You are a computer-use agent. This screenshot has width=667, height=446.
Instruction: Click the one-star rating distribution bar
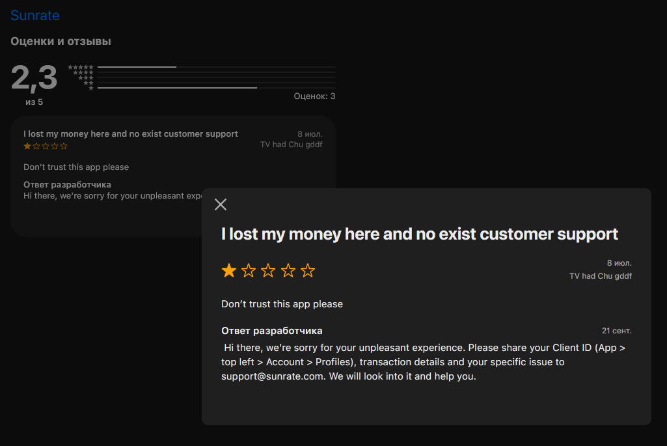click(217, 88)
